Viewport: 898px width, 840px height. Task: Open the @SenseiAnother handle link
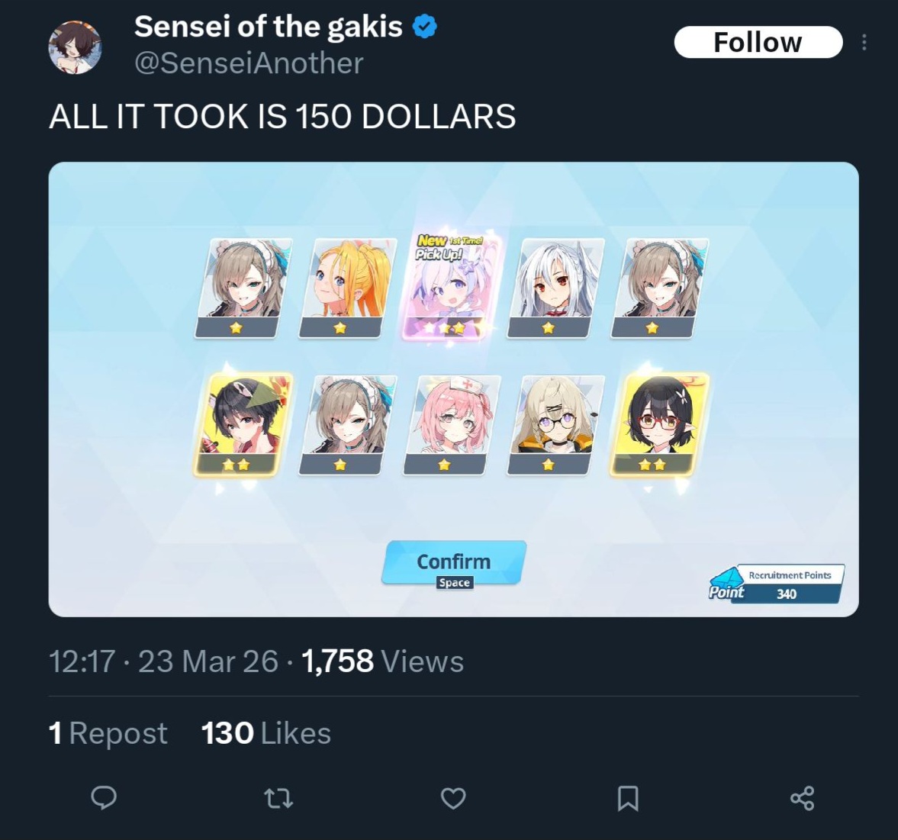[249, 63]
